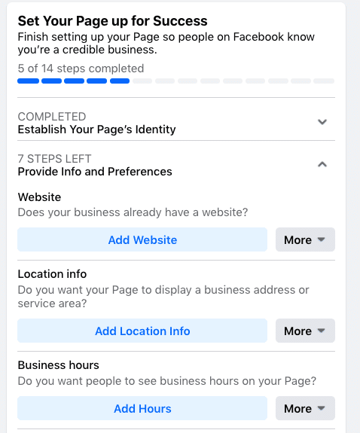The width and height of the screenshot is (360, 433).
Task: Click the Set Your Page up for Success heading
Action: [x=113, y=21]
